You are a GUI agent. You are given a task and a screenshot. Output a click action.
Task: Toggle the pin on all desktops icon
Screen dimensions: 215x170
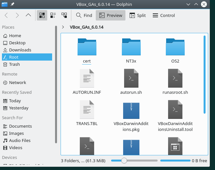point(12,4)
